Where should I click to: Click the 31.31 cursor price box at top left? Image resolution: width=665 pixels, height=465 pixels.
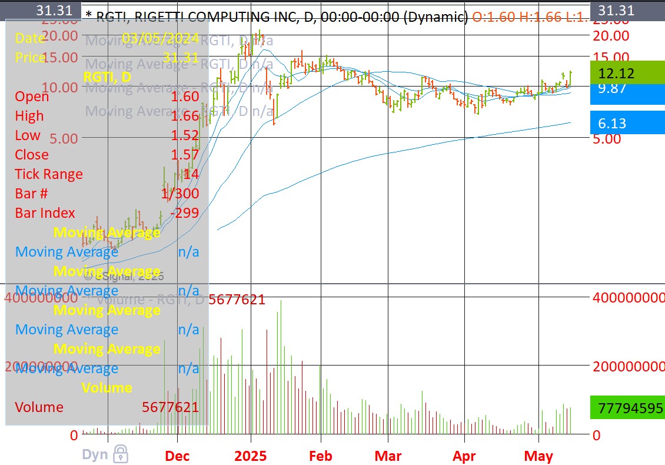tap(41, 10)
